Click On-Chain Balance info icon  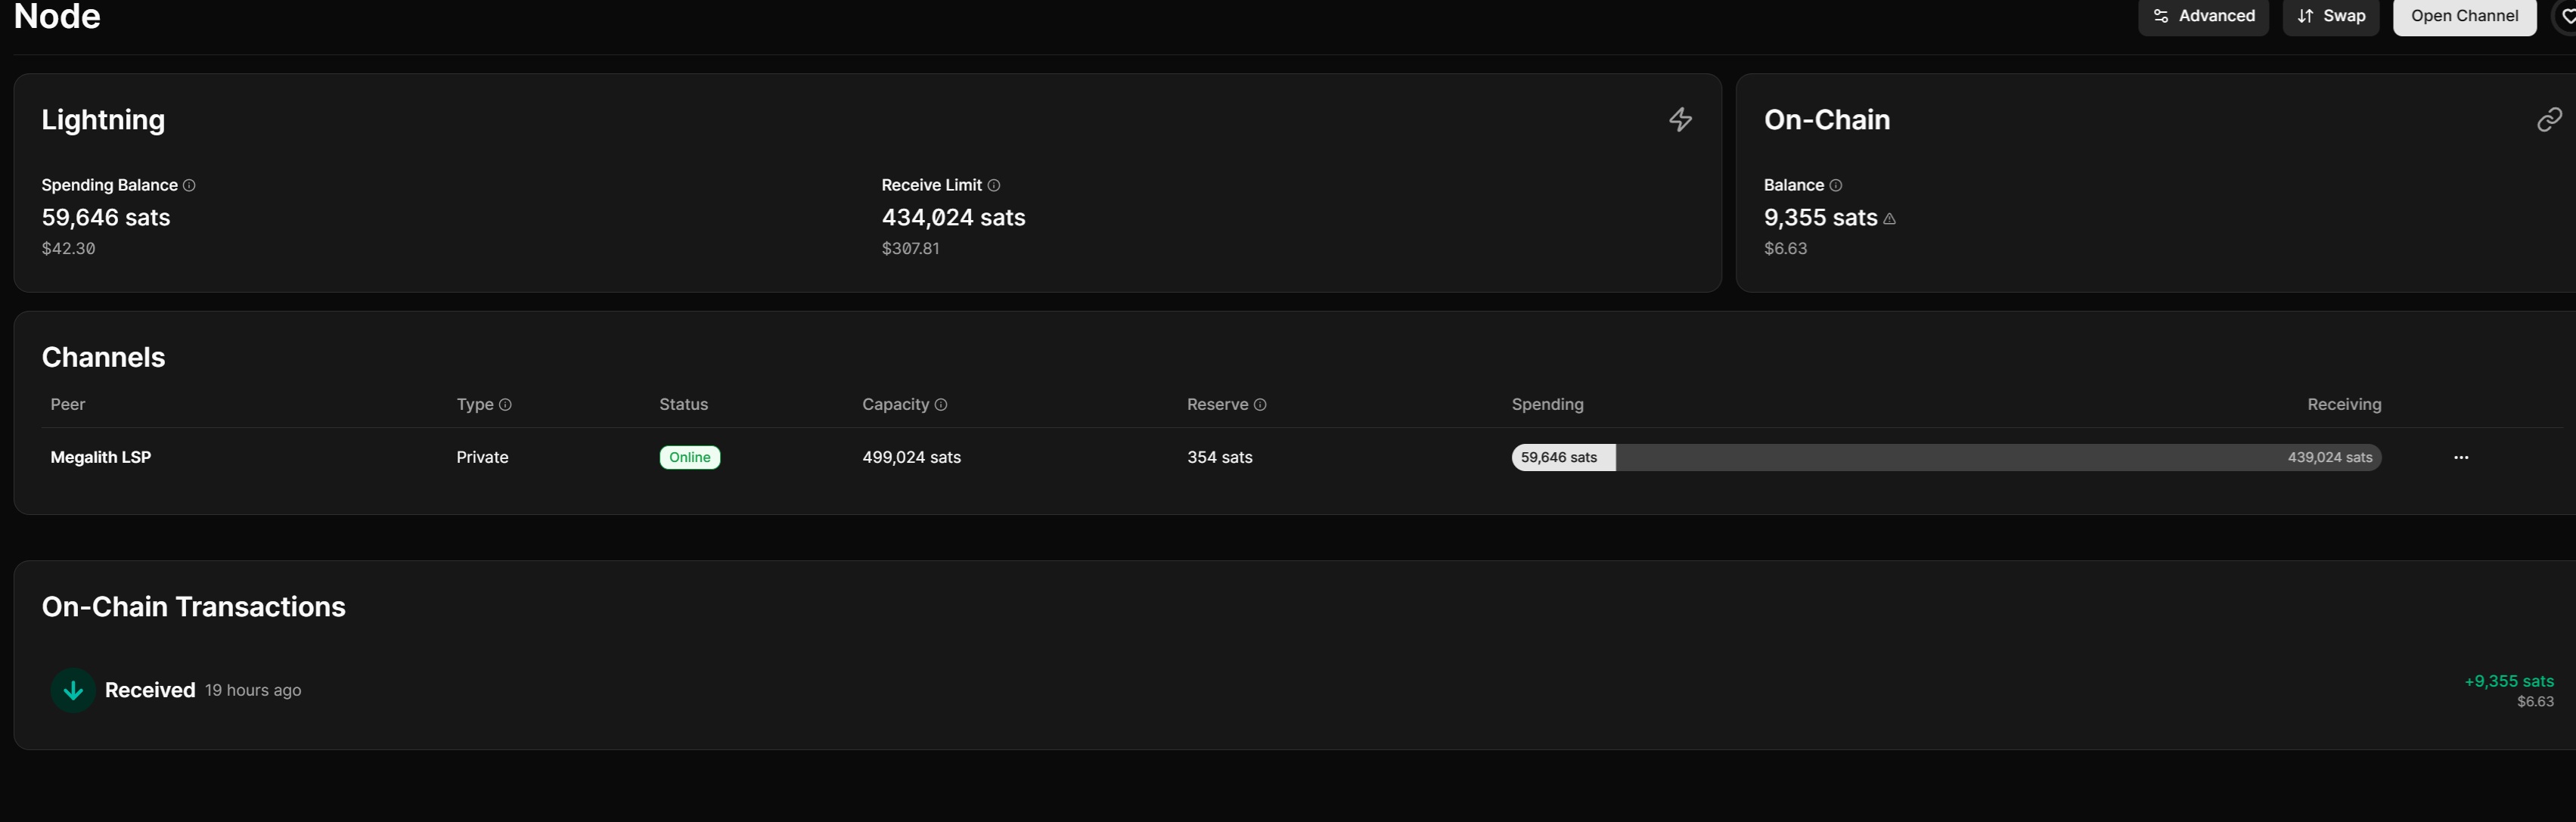pos(1835,185)
